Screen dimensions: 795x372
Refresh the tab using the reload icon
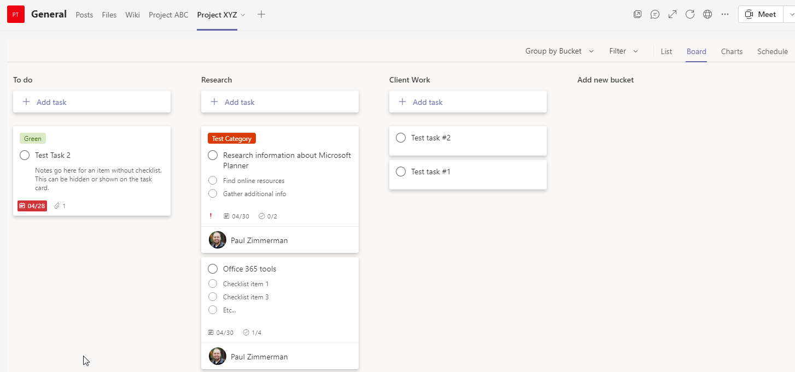click(x=690, y=14)
